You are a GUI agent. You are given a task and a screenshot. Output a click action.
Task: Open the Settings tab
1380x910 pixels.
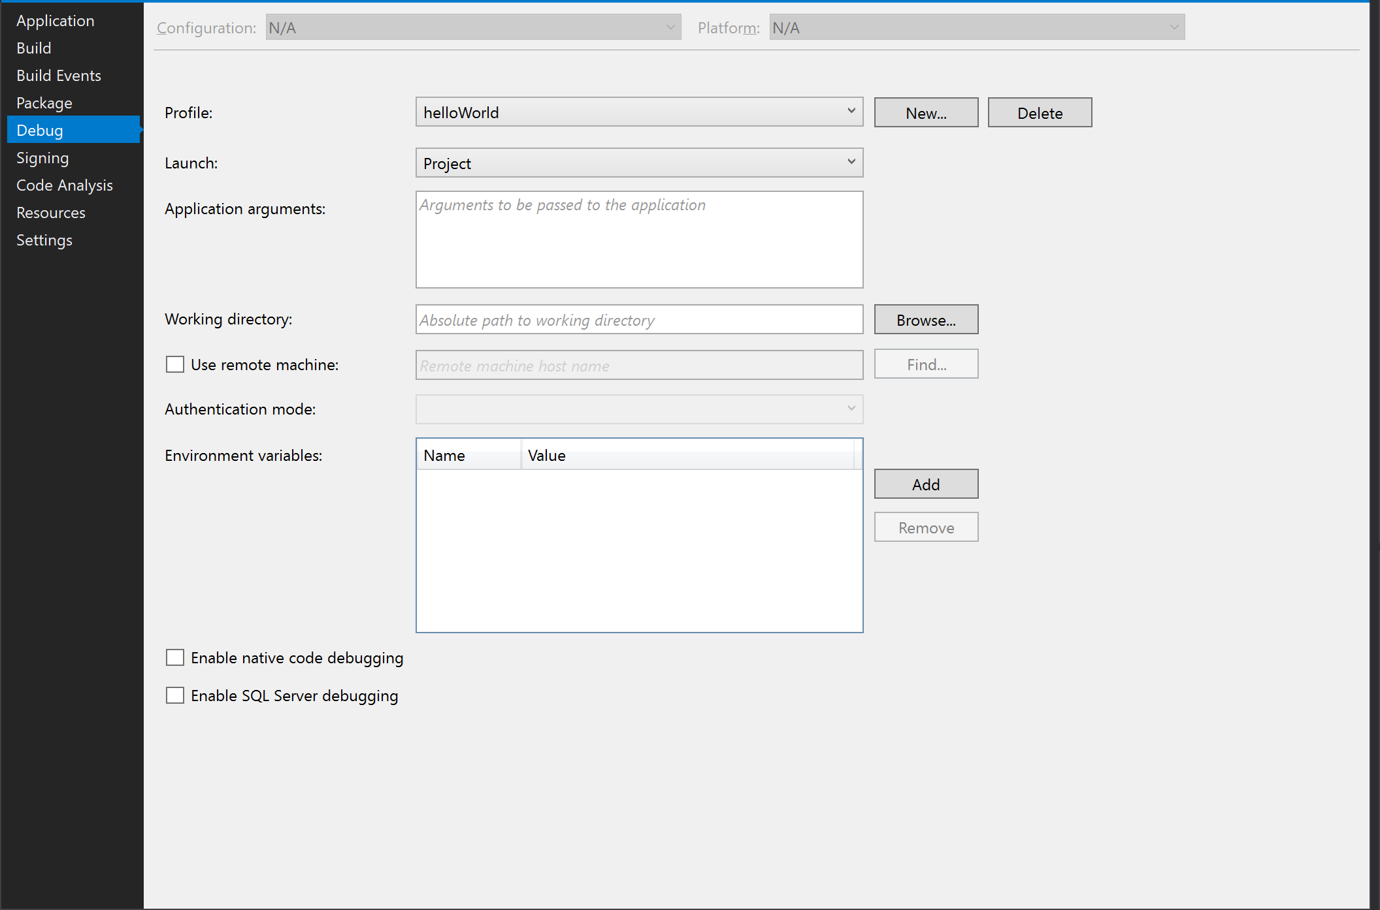point(44,240)
